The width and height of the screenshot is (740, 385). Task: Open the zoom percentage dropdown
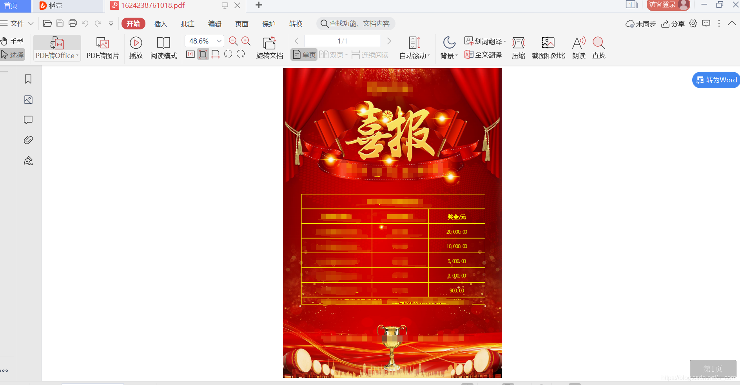click(219, 41)
